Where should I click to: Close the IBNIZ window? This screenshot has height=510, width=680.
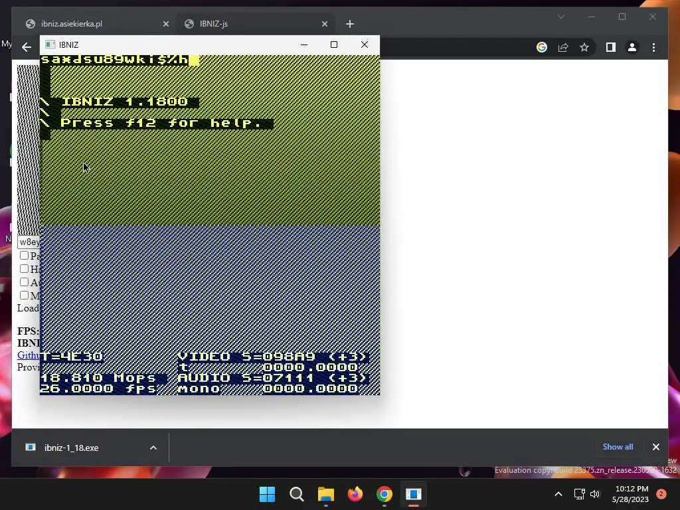click(x=365, y=44)
